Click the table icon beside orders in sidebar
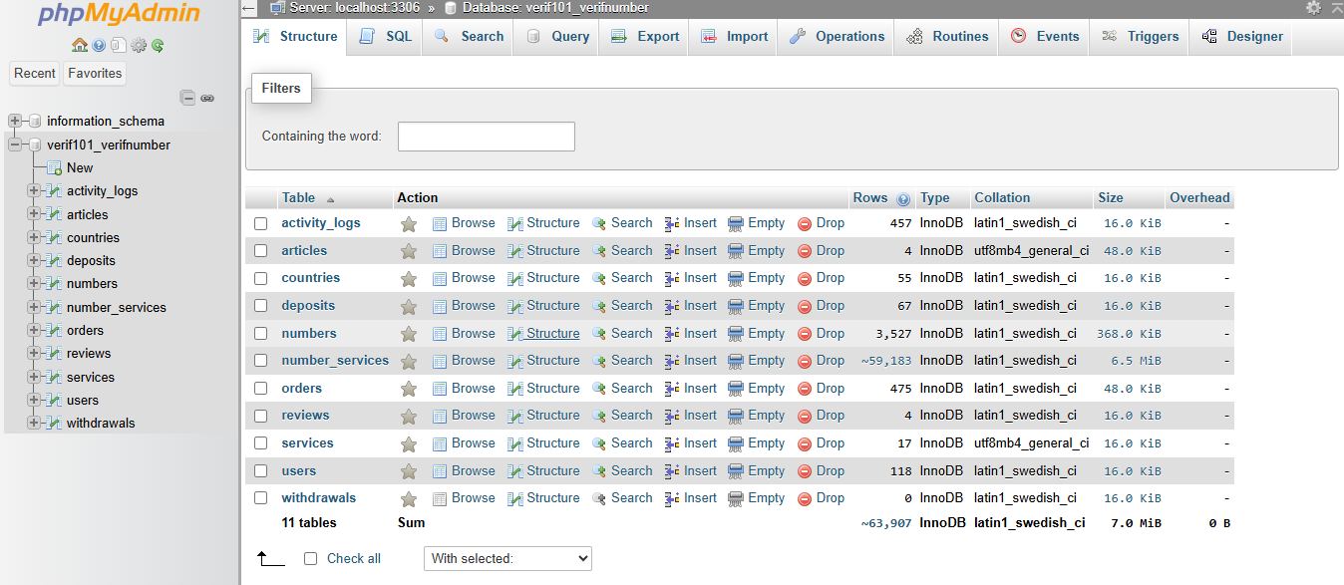The width and height of the screenshot is (1344, 585). click(x=55, y=331)
